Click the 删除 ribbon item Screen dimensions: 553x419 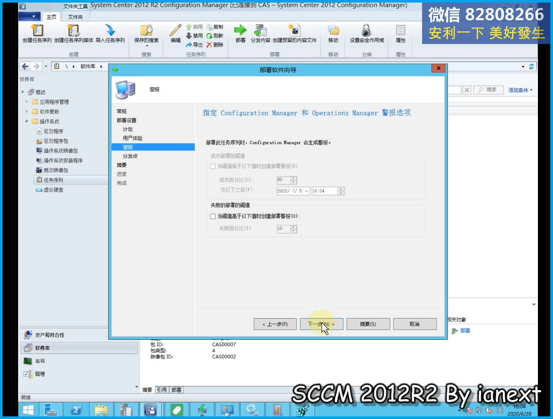coord(215,45)
